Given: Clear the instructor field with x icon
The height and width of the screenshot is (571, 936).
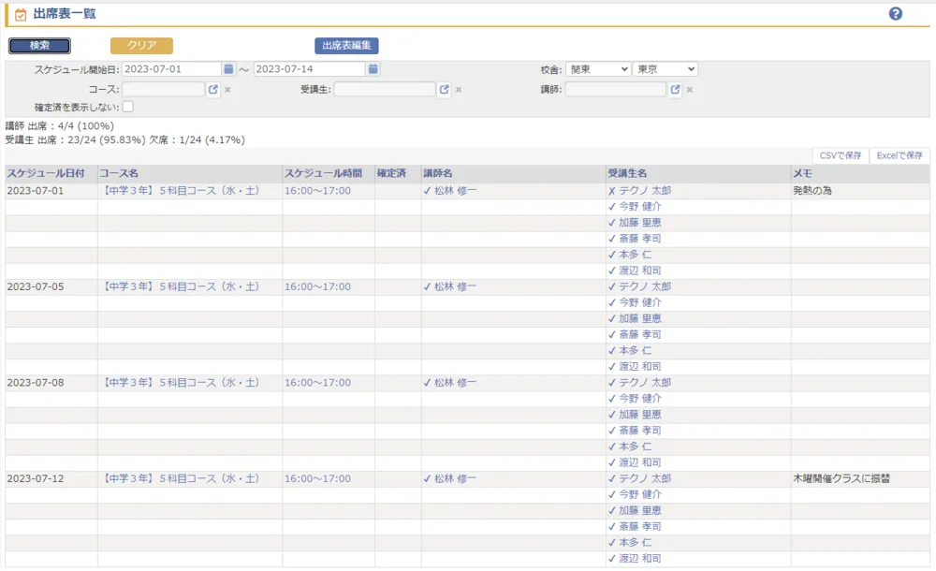Looking at the screenshot, I should 690,90.
